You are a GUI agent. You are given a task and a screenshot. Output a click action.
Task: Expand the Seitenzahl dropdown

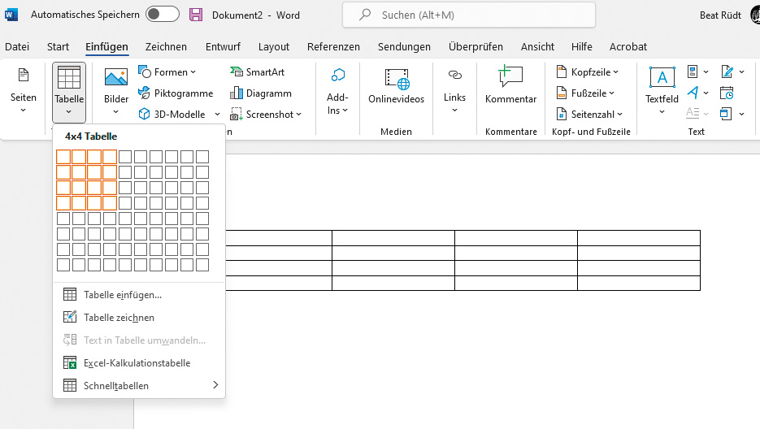click(590, 115)
